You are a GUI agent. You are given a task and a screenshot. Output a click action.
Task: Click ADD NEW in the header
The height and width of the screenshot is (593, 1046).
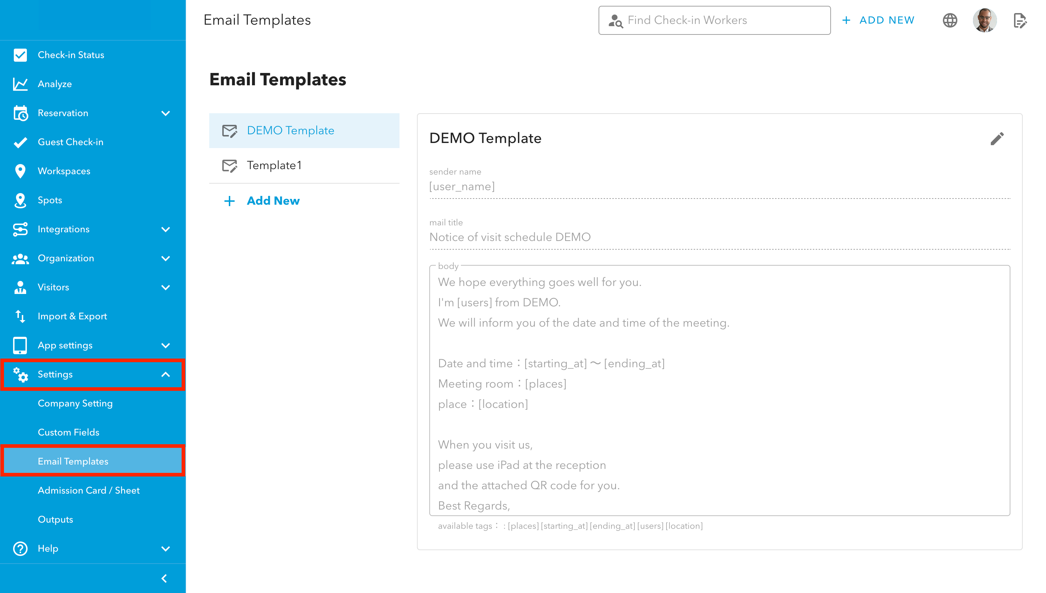pyautogui.click(x=878, y=20)
